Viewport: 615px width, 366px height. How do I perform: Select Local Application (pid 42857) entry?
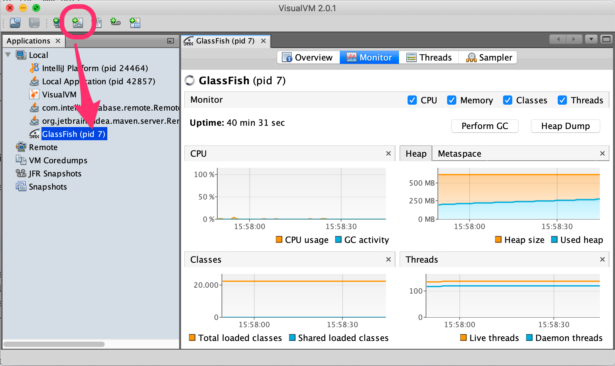point(99,81)
